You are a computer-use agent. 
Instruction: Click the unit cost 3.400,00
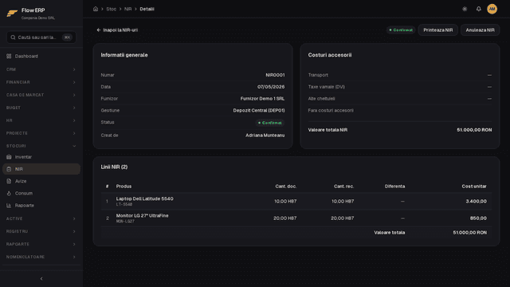point(477,202)
